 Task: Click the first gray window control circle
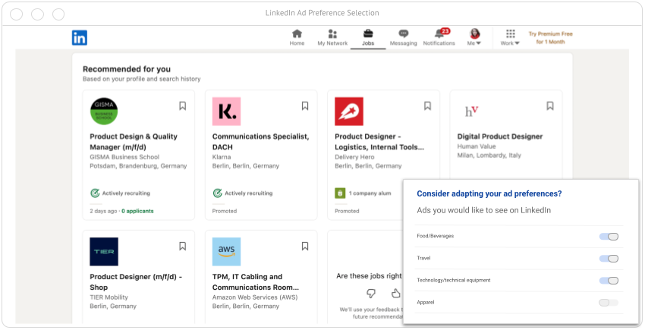pos(17,14)
